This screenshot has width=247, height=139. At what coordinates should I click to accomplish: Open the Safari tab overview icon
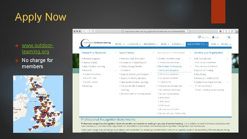coord(232,31)
